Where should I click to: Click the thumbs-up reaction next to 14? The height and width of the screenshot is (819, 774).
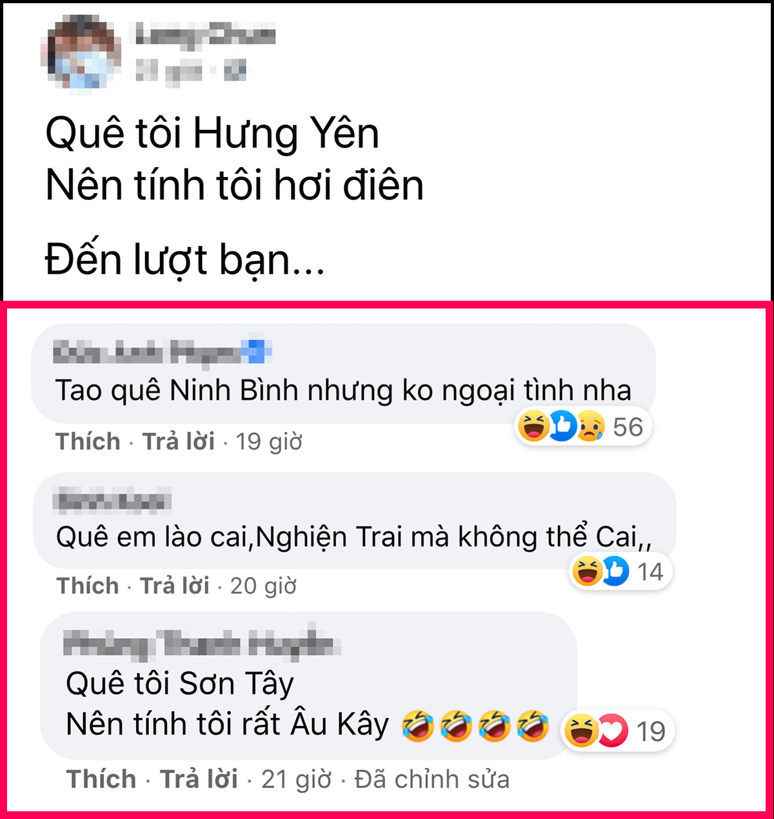[616, 571]
